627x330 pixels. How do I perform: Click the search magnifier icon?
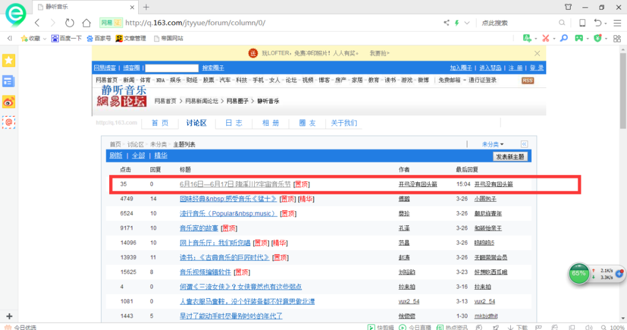562,23
